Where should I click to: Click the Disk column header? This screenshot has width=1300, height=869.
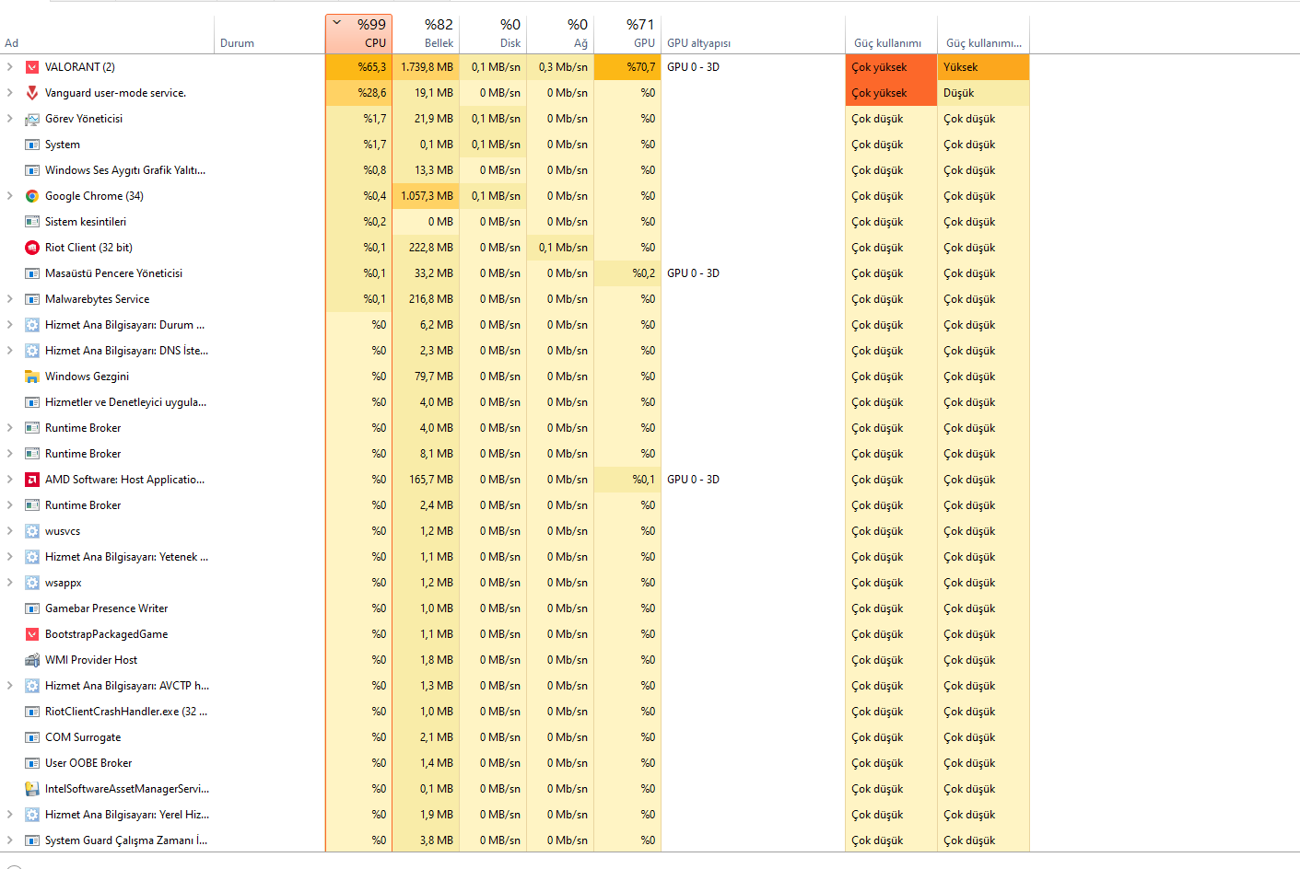point(494,34)
